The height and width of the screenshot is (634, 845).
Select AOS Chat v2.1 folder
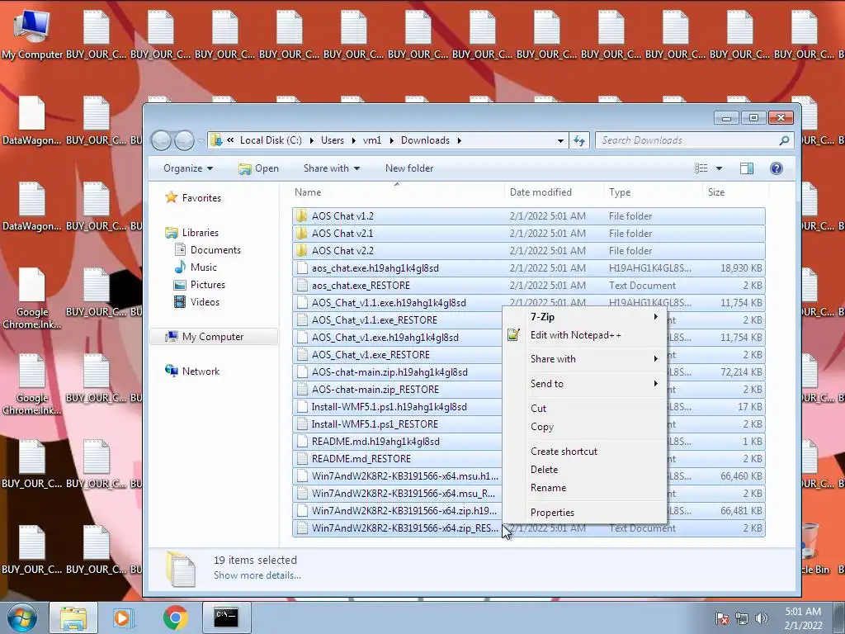coord(529,234)
